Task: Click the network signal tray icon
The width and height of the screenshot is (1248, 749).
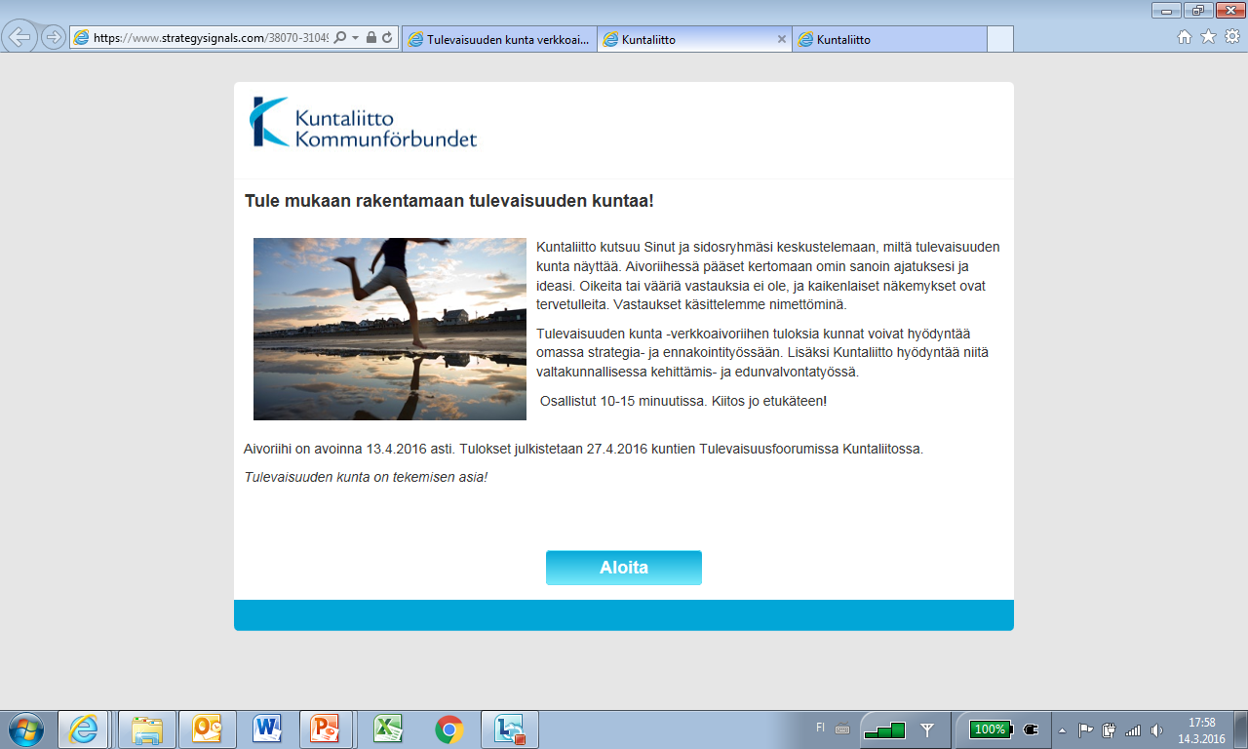Action: (1133, 729)
